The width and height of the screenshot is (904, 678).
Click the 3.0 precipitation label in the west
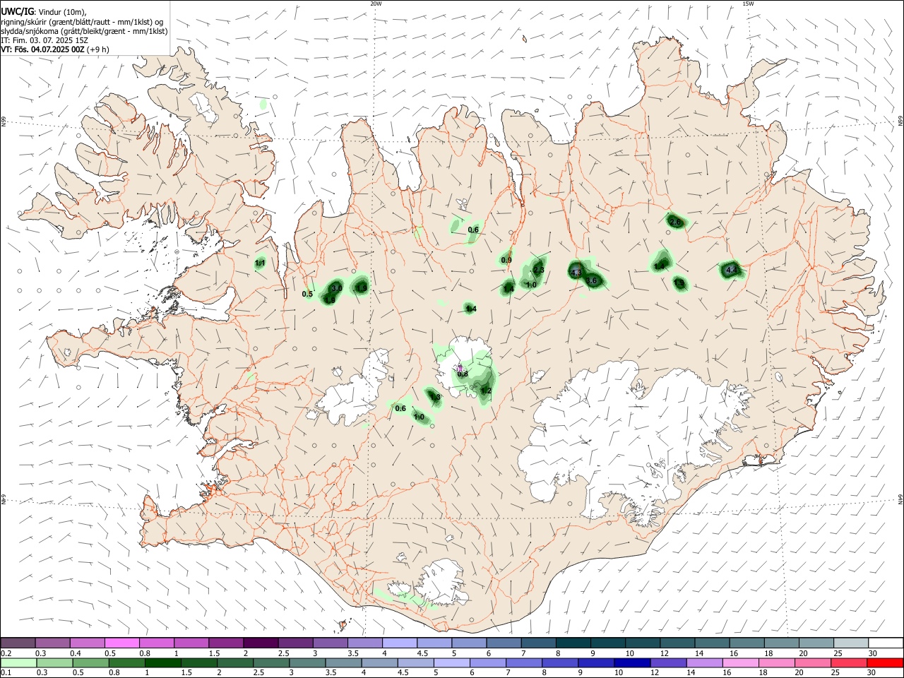pyautogui.click(x=337, y=288)
